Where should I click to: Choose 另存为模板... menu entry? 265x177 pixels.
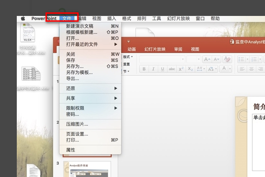coord(91,73)
